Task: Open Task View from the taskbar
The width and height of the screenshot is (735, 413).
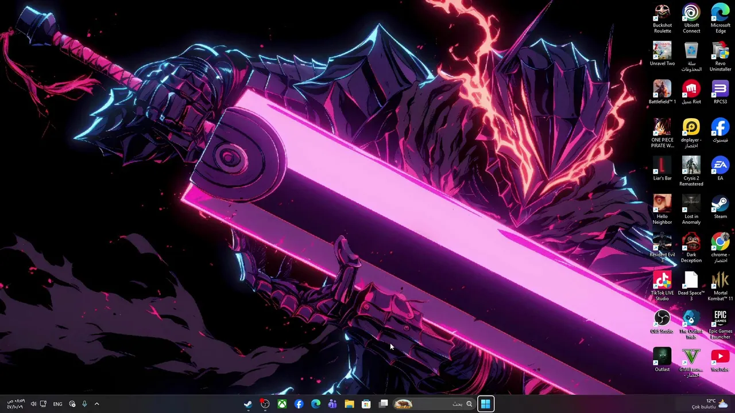Action: coord(383,404)
